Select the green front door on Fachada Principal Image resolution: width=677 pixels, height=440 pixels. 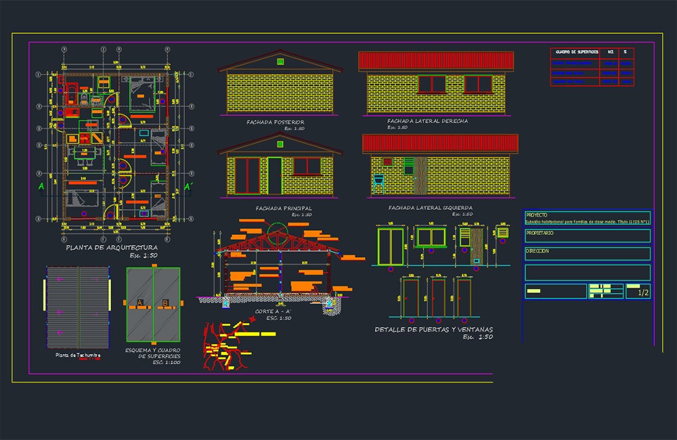(275, 176)
